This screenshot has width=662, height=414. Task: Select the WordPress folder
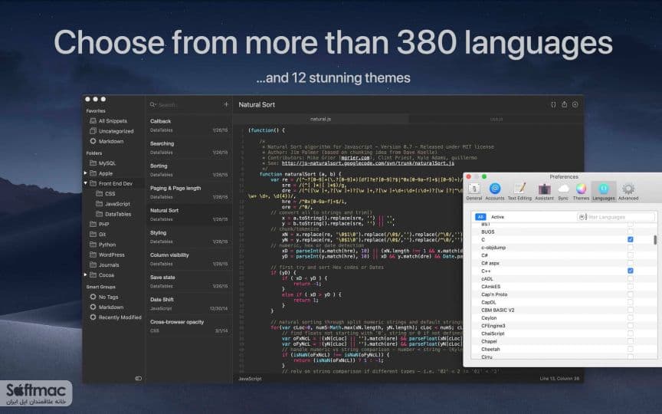(107, 255)
